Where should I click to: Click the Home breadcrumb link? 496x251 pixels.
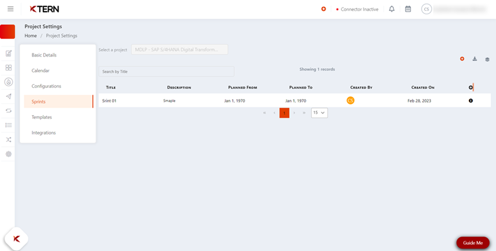[x=31, y=35]
